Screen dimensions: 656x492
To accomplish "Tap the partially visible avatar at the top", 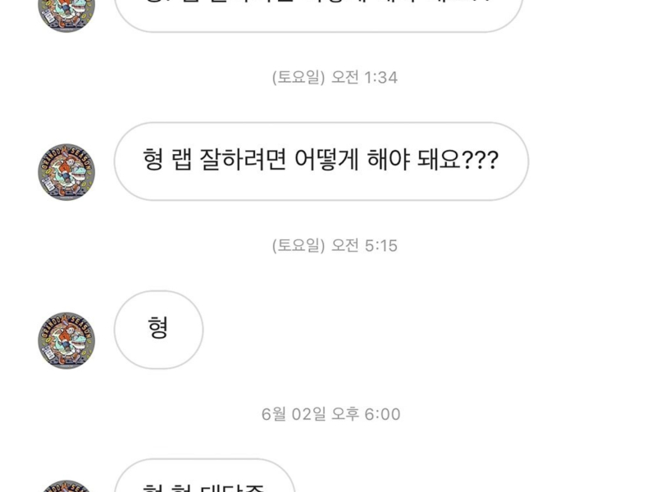I will (x=66, y=10).
